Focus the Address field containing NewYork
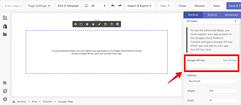The width and height of the screenshot is (241, 105). pyautogui.click(x=211, y=81)
